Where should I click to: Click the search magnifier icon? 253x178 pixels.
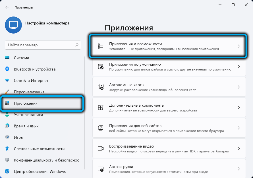76,45
